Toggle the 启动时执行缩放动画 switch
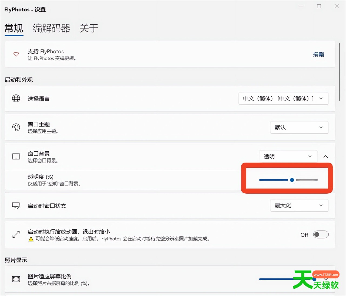The height and width of the screenshot is (296, 346). pos(321,235)
